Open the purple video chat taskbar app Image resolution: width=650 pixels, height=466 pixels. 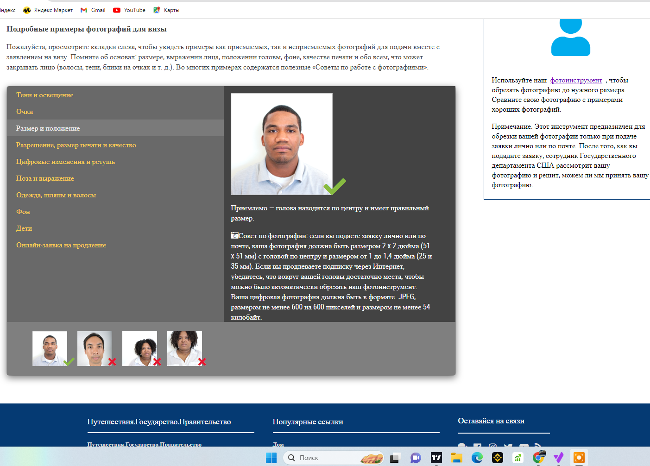tap(416, 458)
